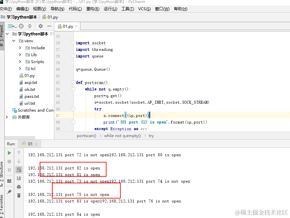The image size is (290, 218).
Task: Close the 01 run tab
Action: (36, 144)
